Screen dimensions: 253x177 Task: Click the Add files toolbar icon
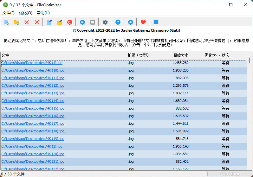pyautogui.click(x=6, y=22)
